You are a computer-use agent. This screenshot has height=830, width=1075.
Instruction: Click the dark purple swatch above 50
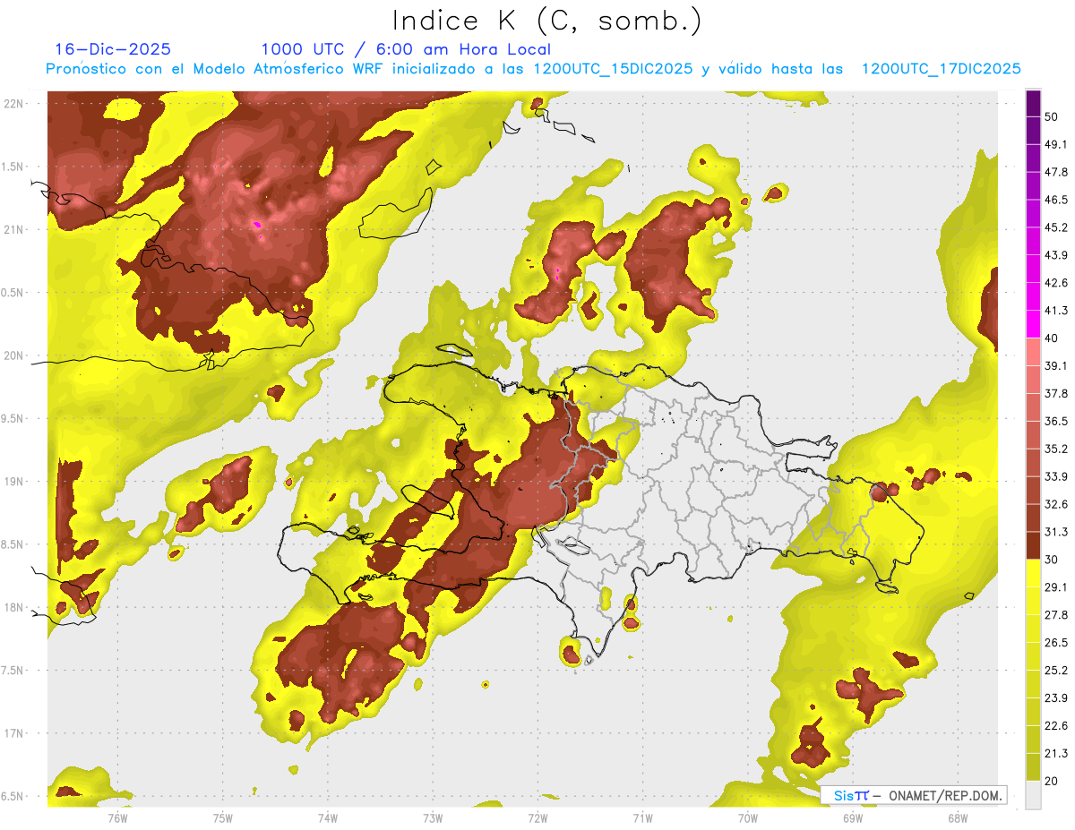[x=1033, y=103]
